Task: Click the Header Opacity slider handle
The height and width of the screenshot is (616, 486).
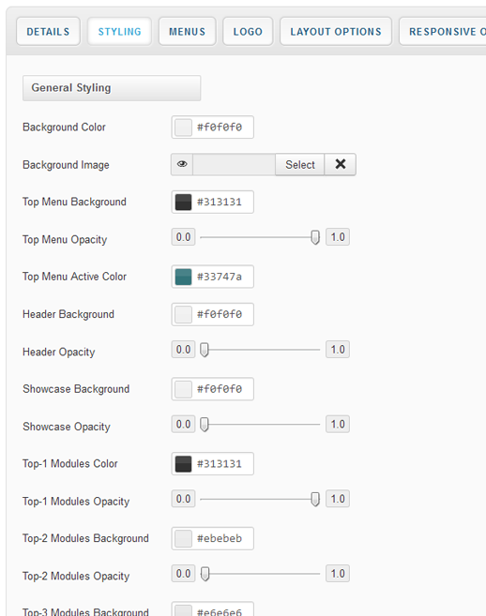Action: (205, 350)
